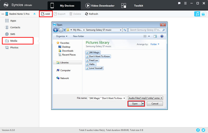Image resolution: width=208 pixels, height=133 pixels.
Task: Click the File name text field
Action: point(106,98)
